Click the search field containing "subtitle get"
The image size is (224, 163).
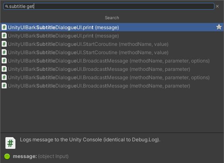click(109, 6)
